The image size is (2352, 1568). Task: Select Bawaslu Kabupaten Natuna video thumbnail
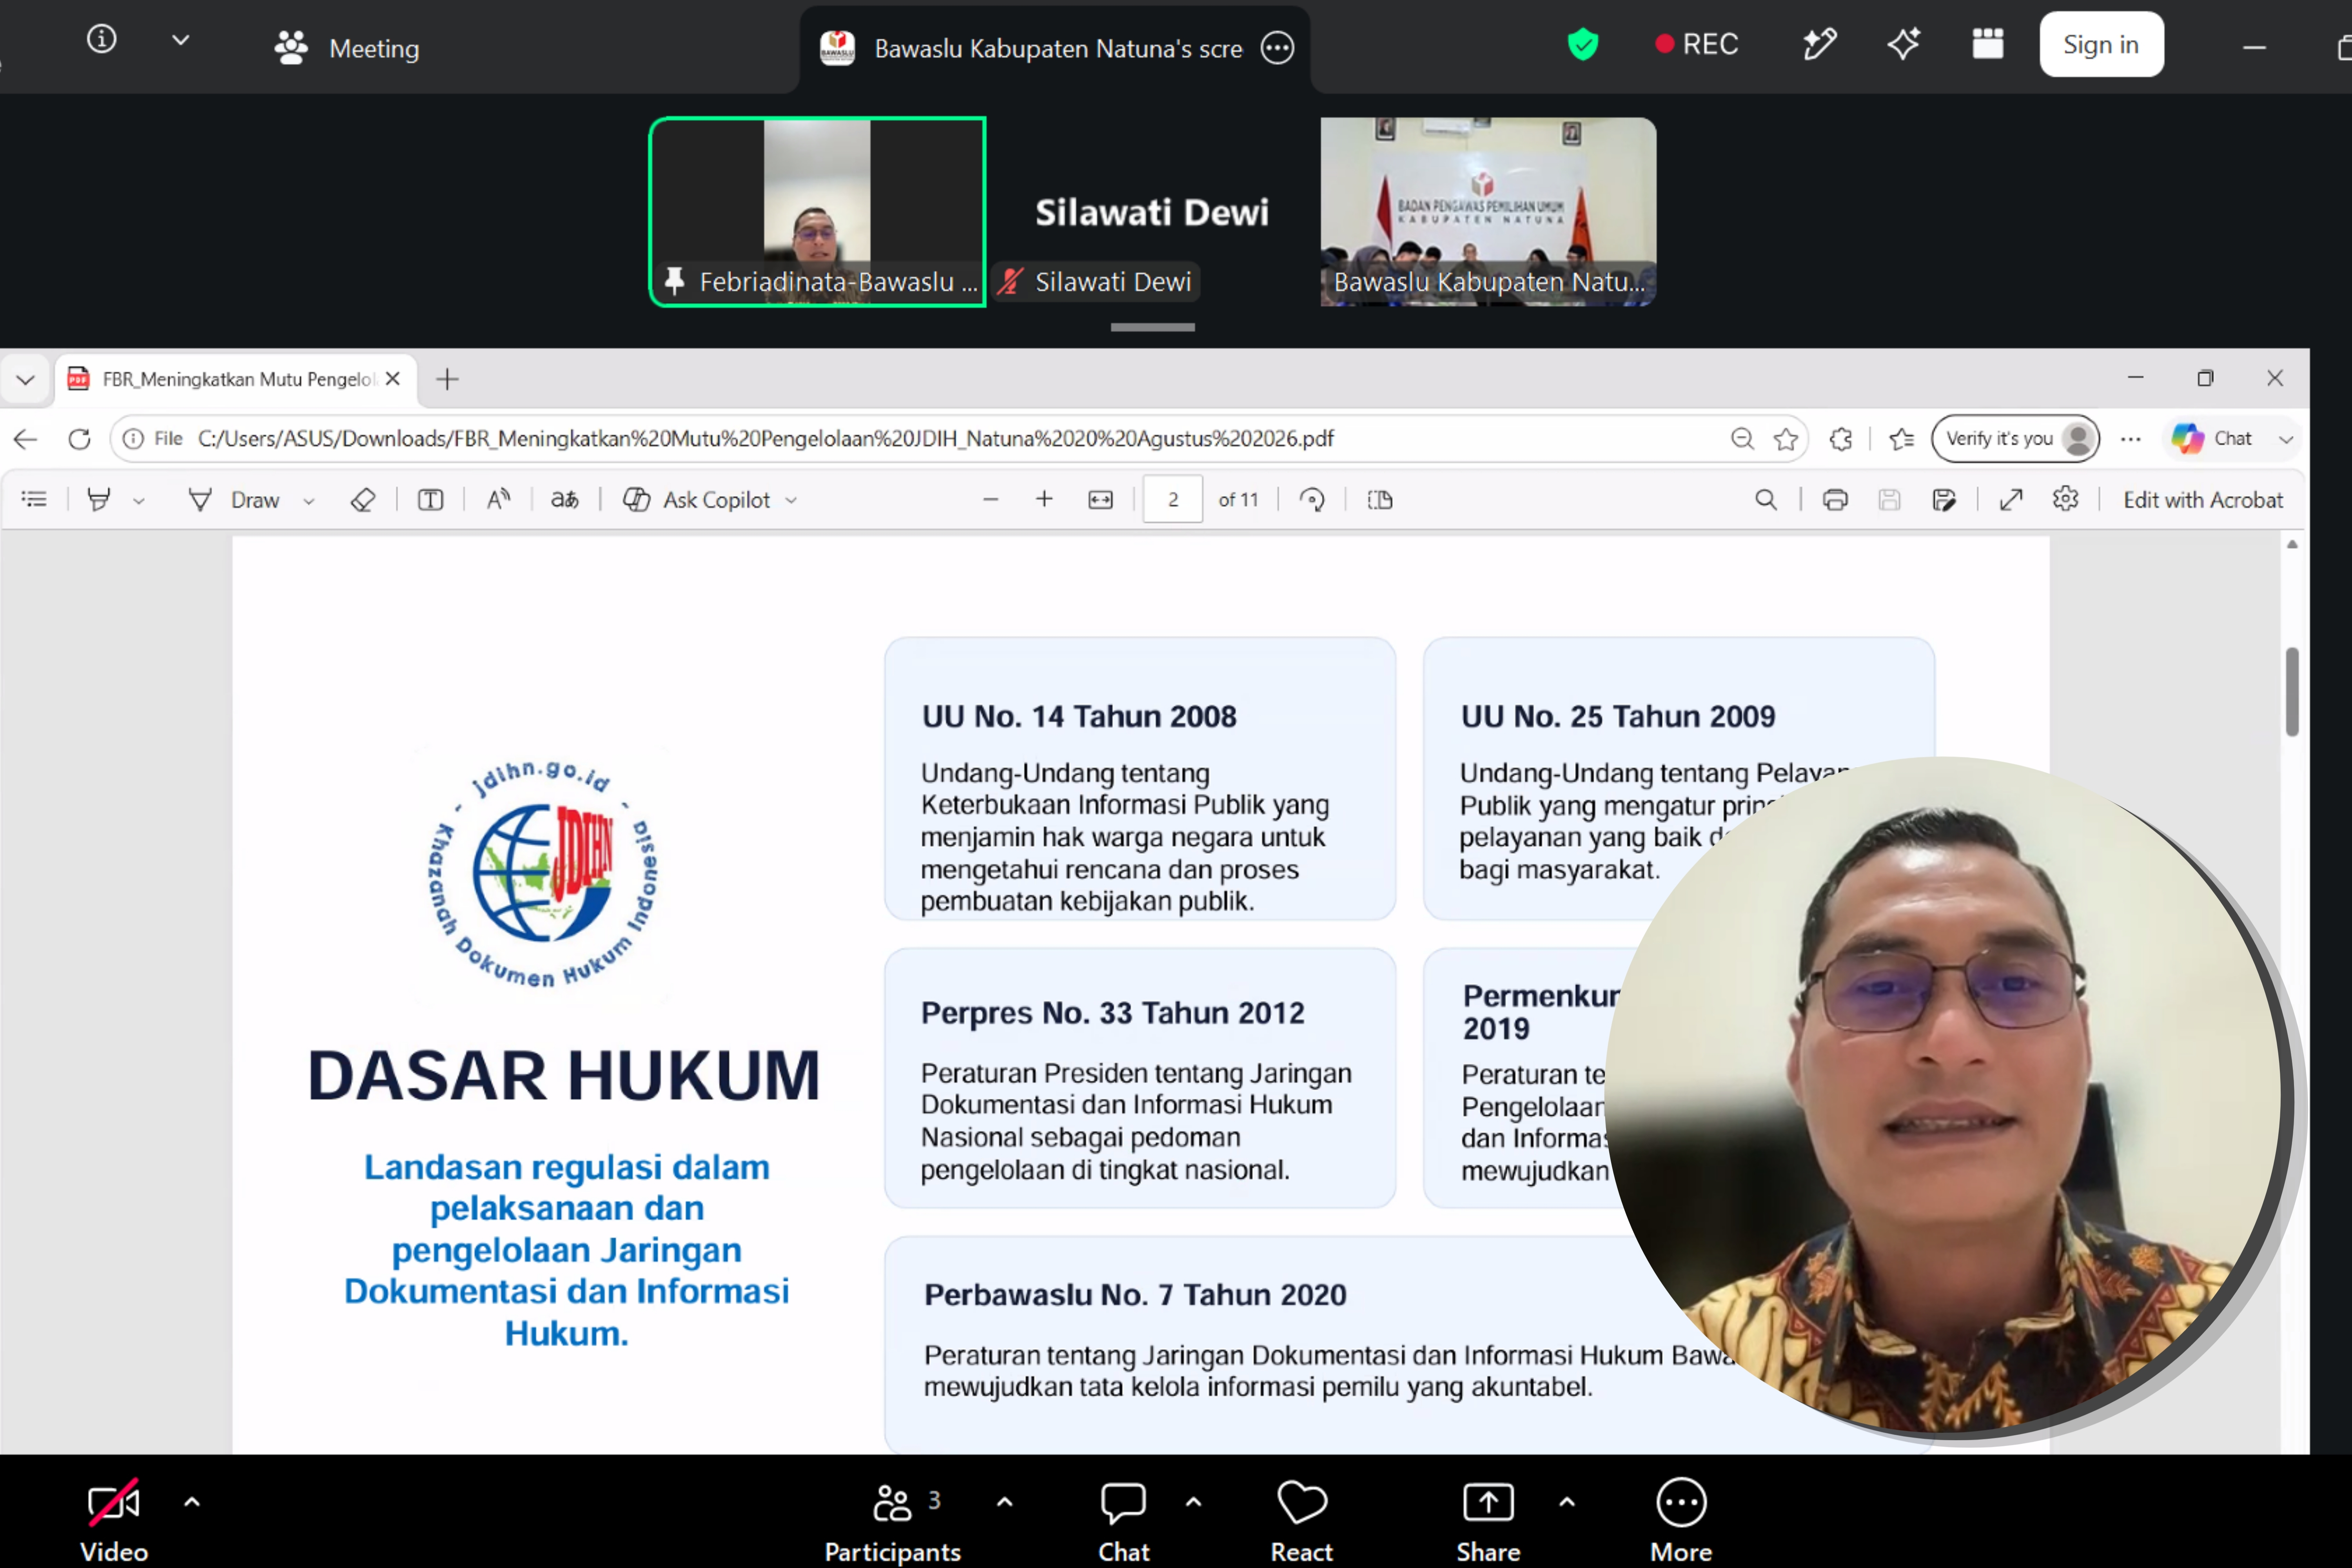(x=1488, y=212)
